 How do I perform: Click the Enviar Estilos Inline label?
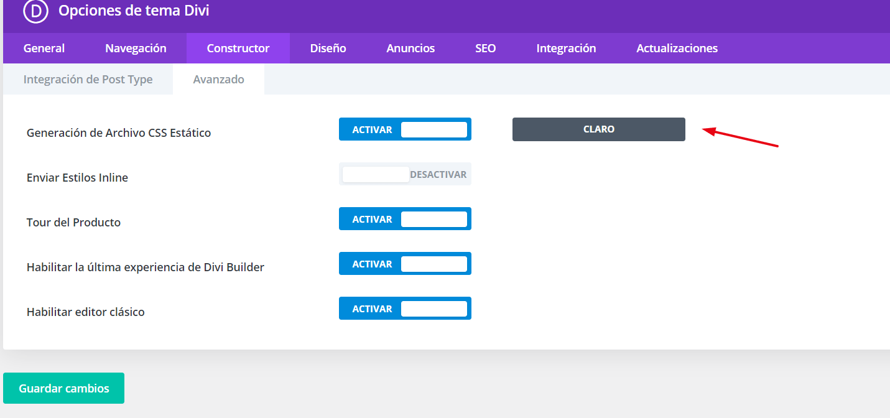pyautogui.click(x=77, y=178)
